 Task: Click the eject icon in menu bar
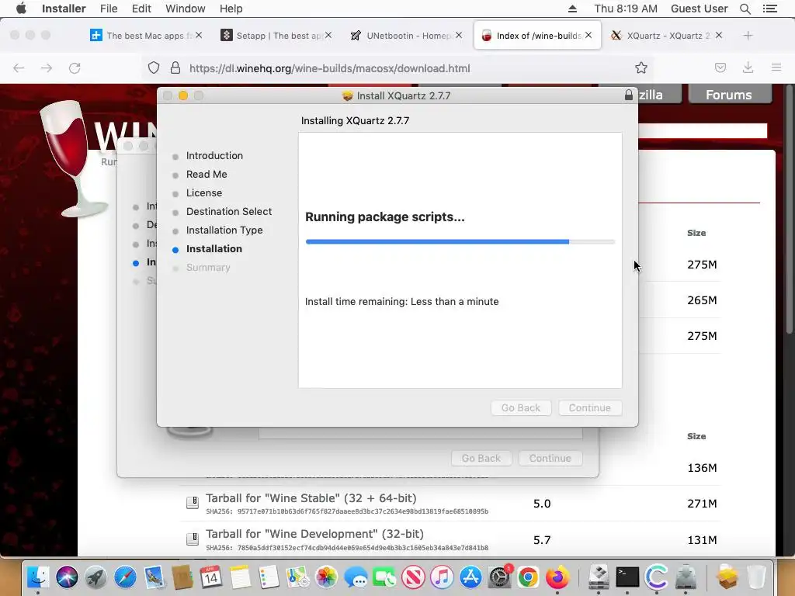pos(572,9)
